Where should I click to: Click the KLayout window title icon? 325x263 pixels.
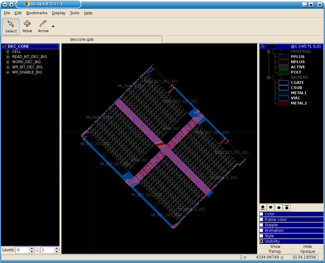(x=27, y=4)
